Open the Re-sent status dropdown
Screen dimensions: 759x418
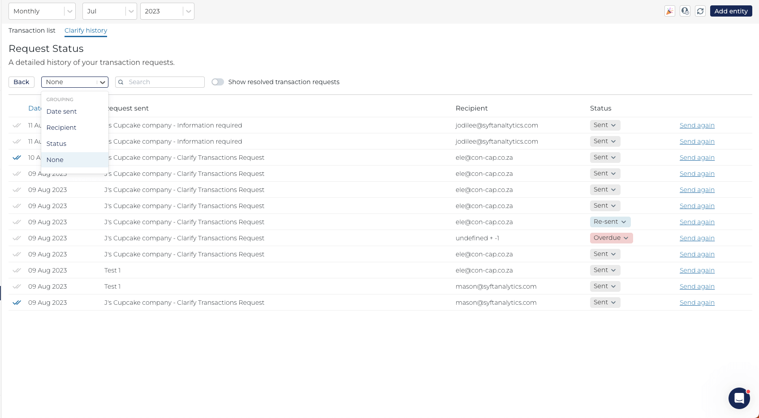[610, 222]
